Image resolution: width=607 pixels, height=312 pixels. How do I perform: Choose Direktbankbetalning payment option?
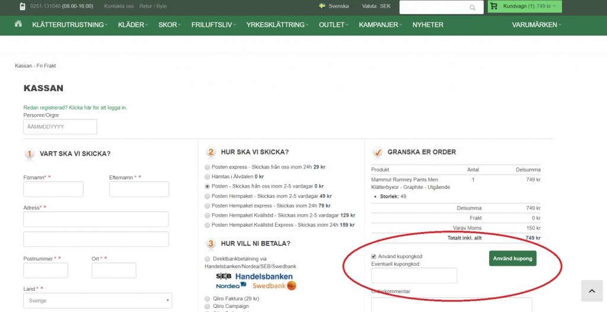207,259
